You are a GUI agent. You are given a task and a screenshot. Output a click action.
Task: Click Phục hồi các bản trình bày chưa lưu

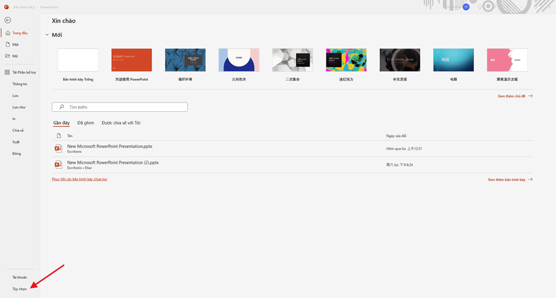pyautogui.click(x=80, y=180)
